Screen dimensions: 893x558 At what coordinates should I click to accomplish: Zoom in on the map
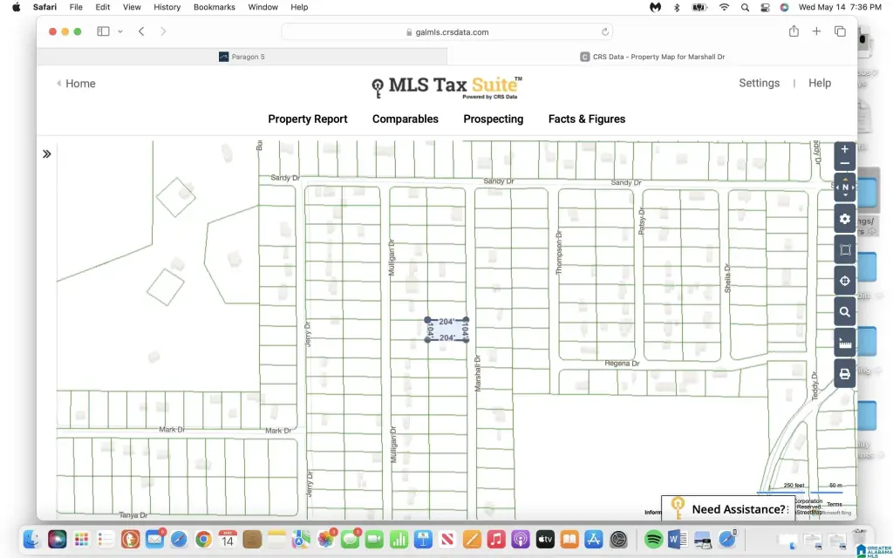point(844,149)
